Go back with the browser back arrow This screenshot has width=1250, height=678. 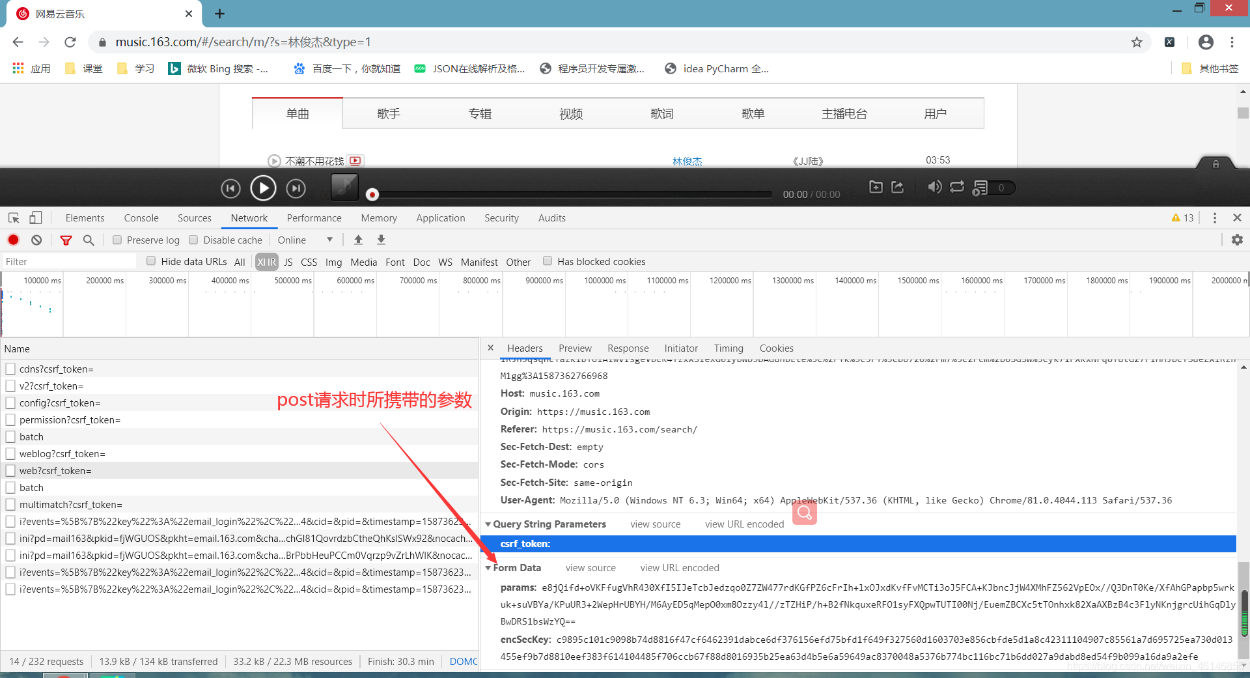pyautogui.click(x=18, y=42)
